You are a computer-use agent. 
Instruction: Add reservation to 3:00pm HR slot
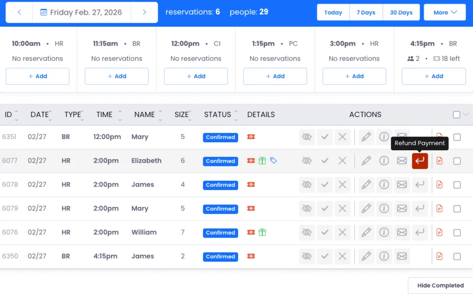click(354, 76)
